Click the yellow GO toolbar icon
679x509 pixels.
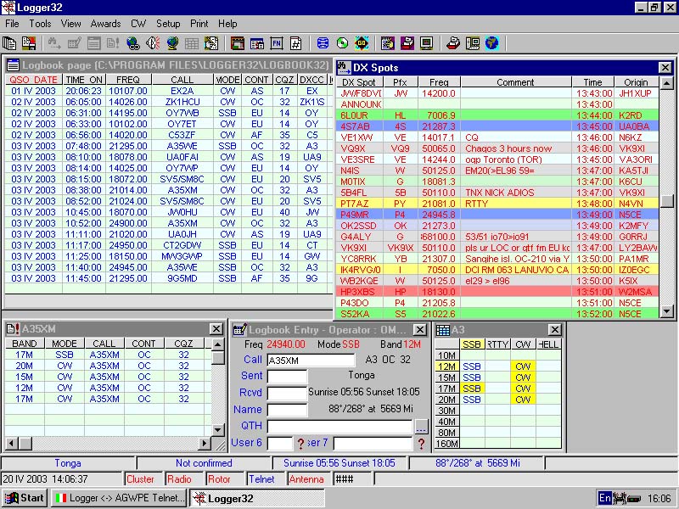tap(362, 43)
